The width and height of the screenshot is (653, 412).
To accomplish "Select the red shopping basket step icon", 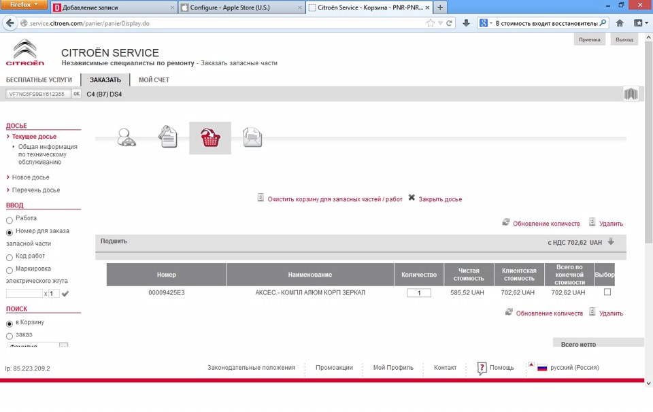I will pos(210,138).
